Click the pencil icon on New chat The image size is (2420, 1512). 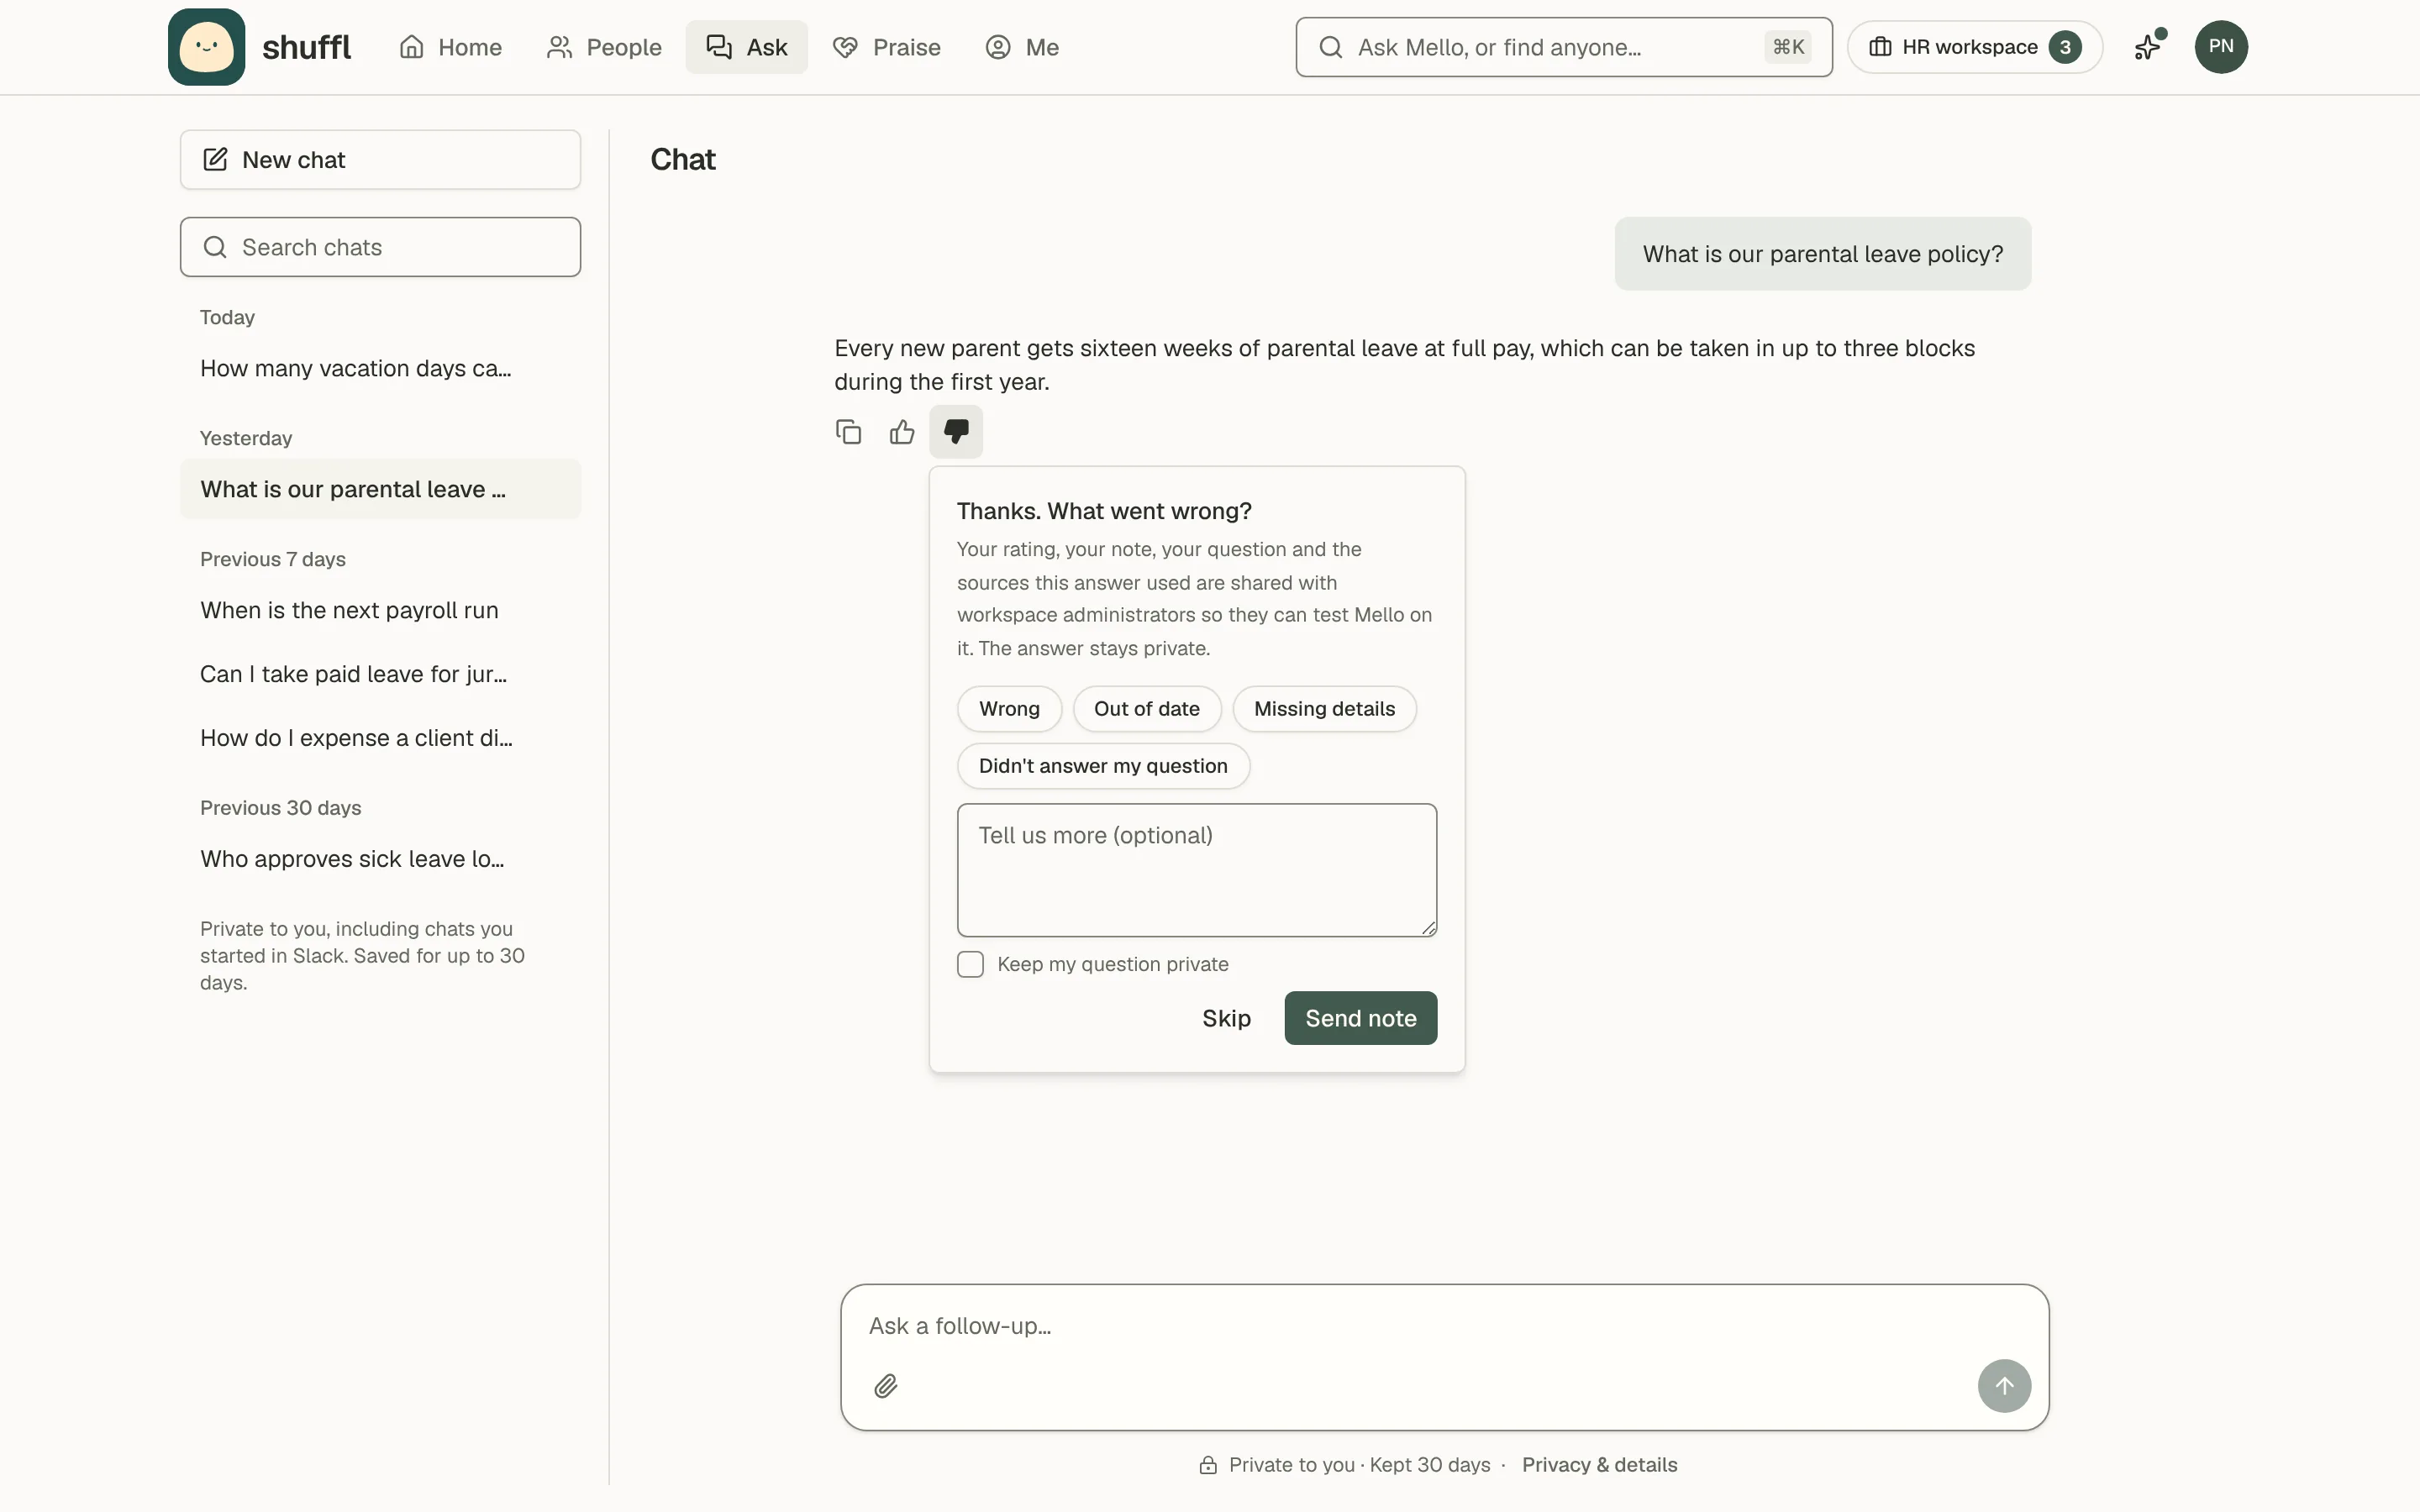tap(215, 159)
